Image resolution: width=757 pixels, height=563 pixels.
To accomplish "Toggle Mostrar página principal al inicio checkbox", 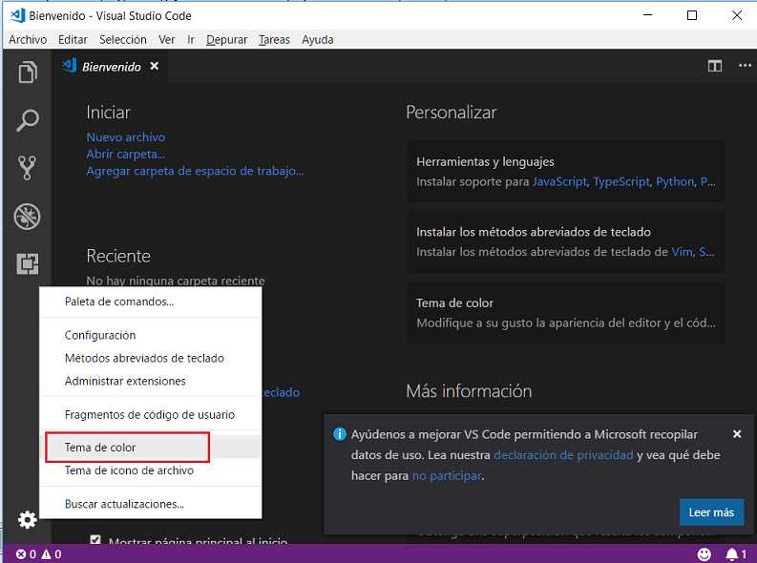I will [x=95, y=540].
